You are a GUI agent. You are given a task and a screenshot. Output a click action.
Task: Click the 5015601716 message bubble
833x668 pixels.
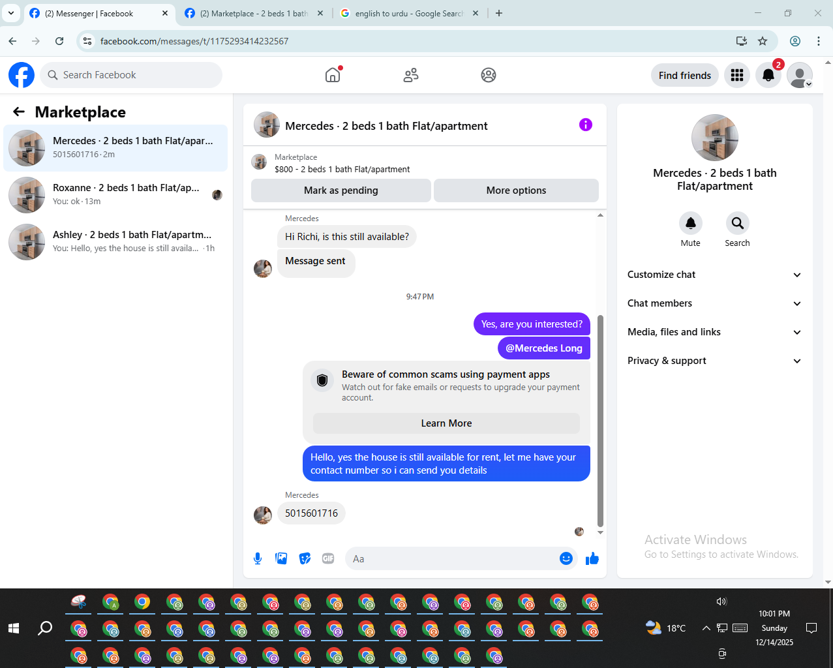tap(311, 513)
